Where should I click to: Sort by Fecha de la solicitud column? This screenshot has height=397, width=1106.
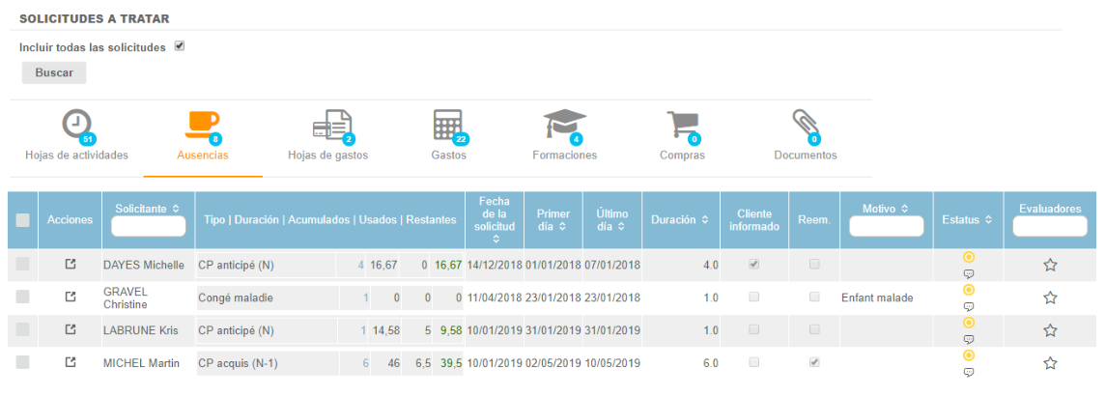pos(495,219)
